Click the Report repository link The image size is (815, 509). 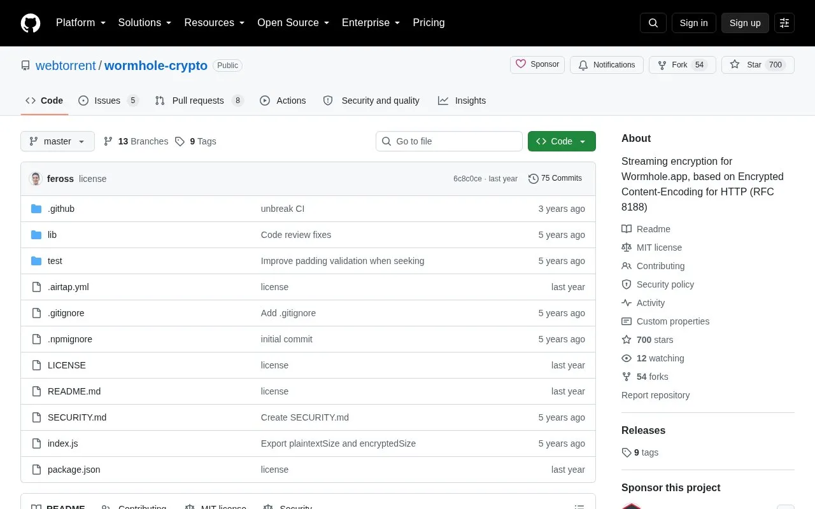pos(655,395)
